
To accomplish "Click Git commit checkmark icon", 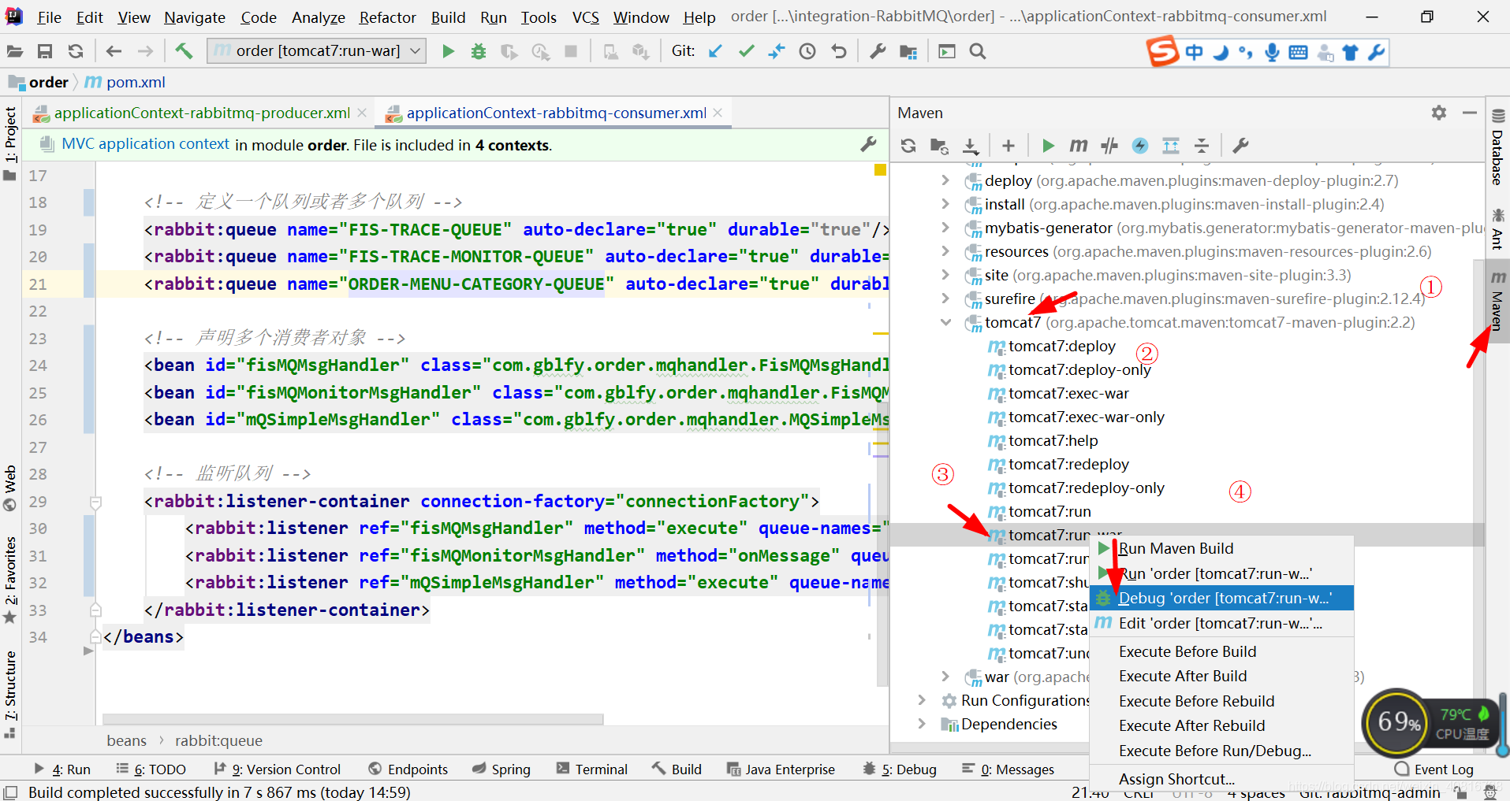I will tap(746, 51).
